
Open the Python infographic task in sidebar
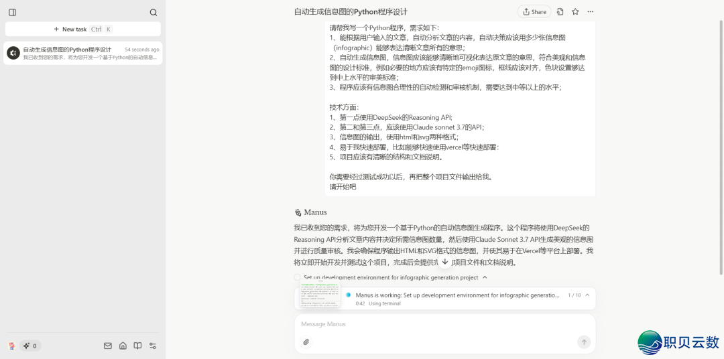(83, 53)
